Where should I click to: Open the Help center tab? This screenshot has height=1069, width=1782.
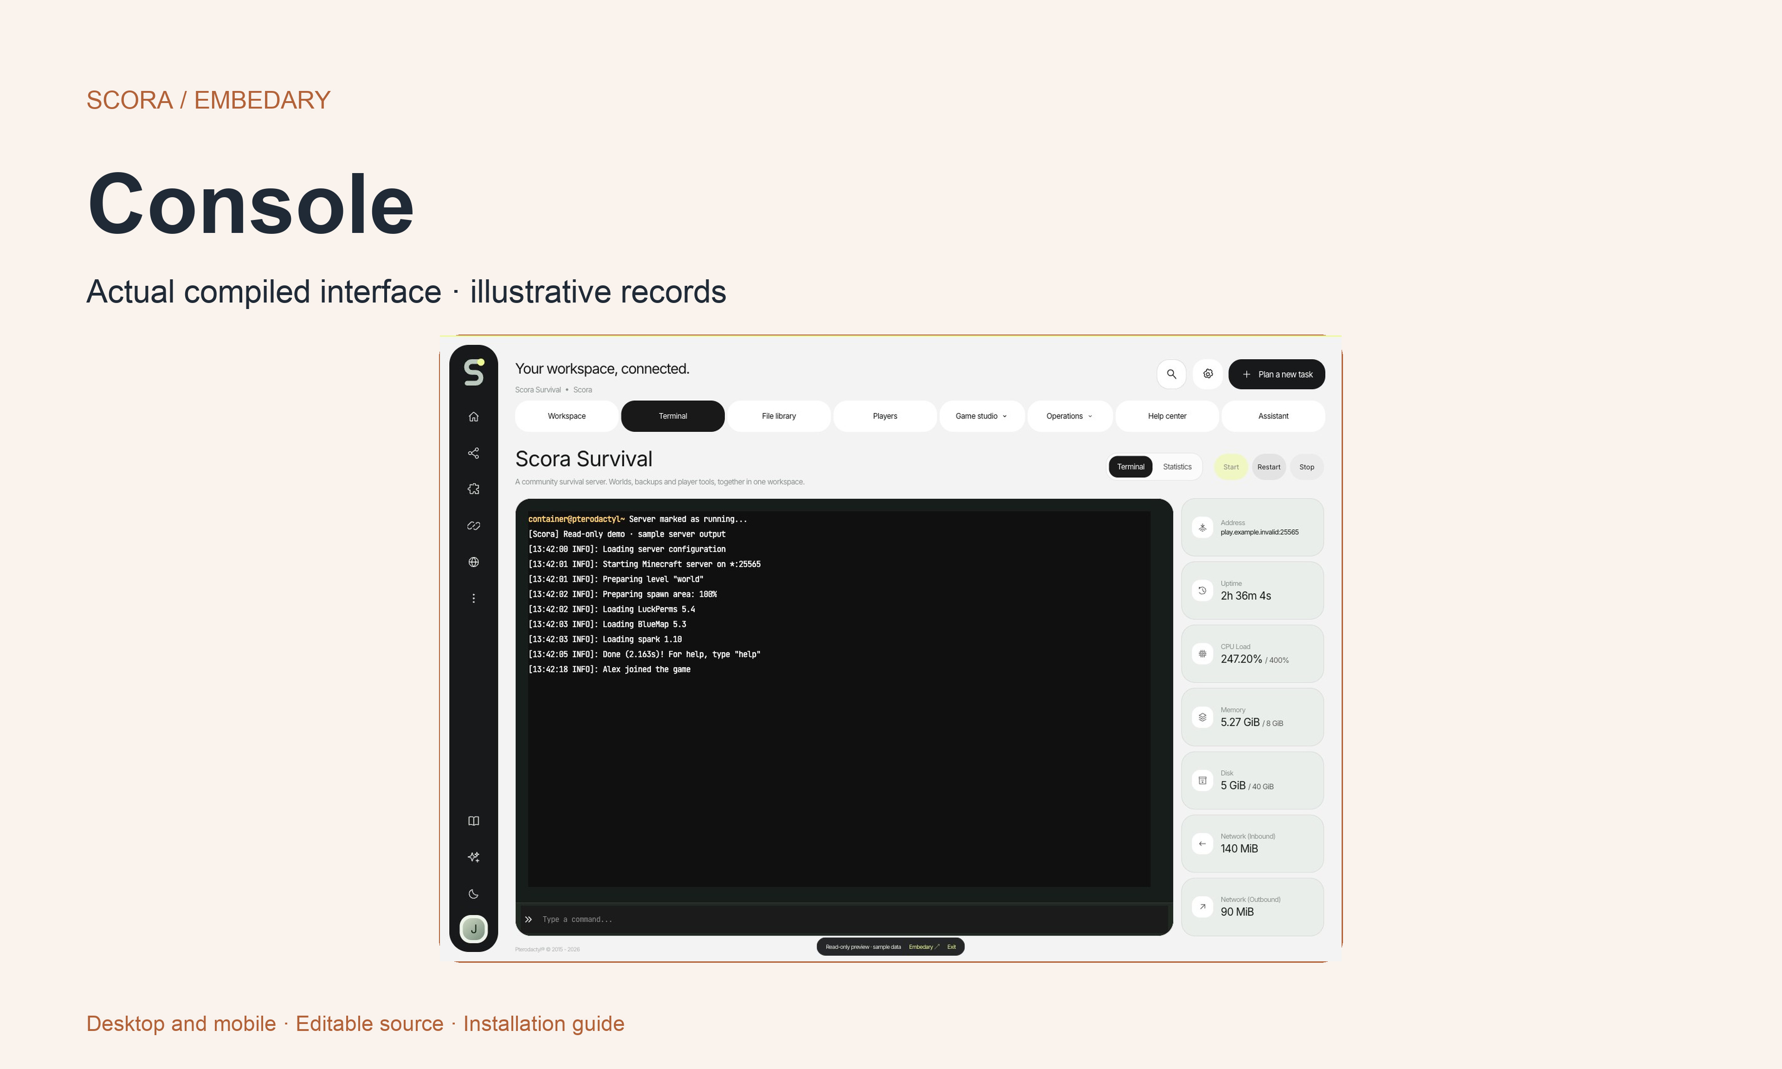tap(1167, 416)
